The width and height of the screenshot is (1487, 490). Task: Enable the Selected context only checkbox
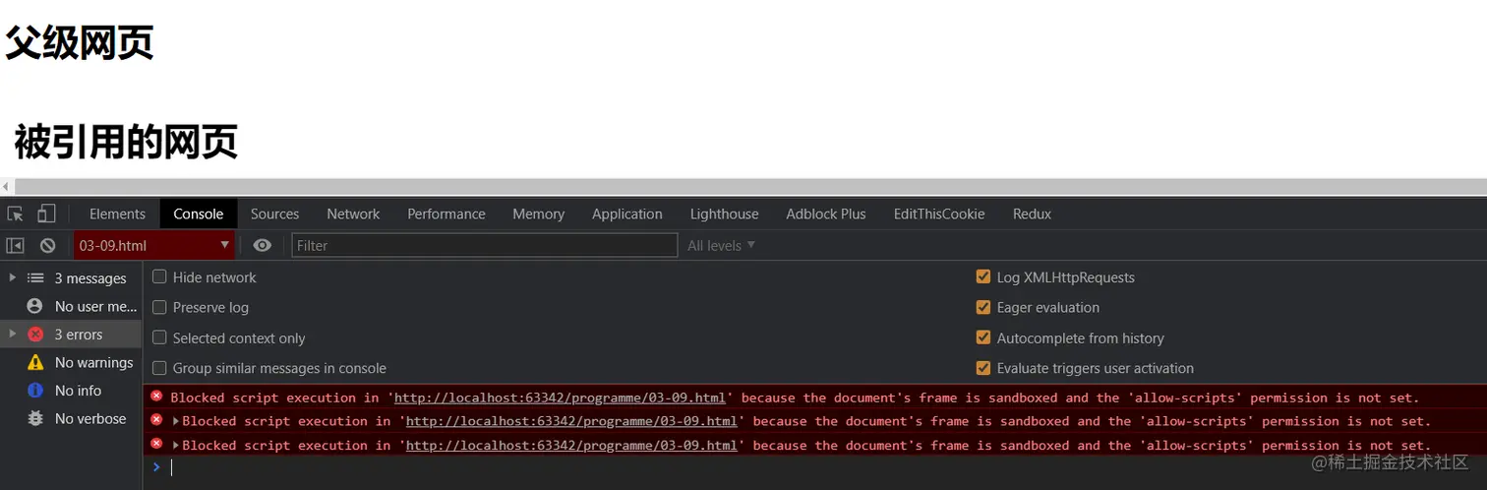(159, 337)
